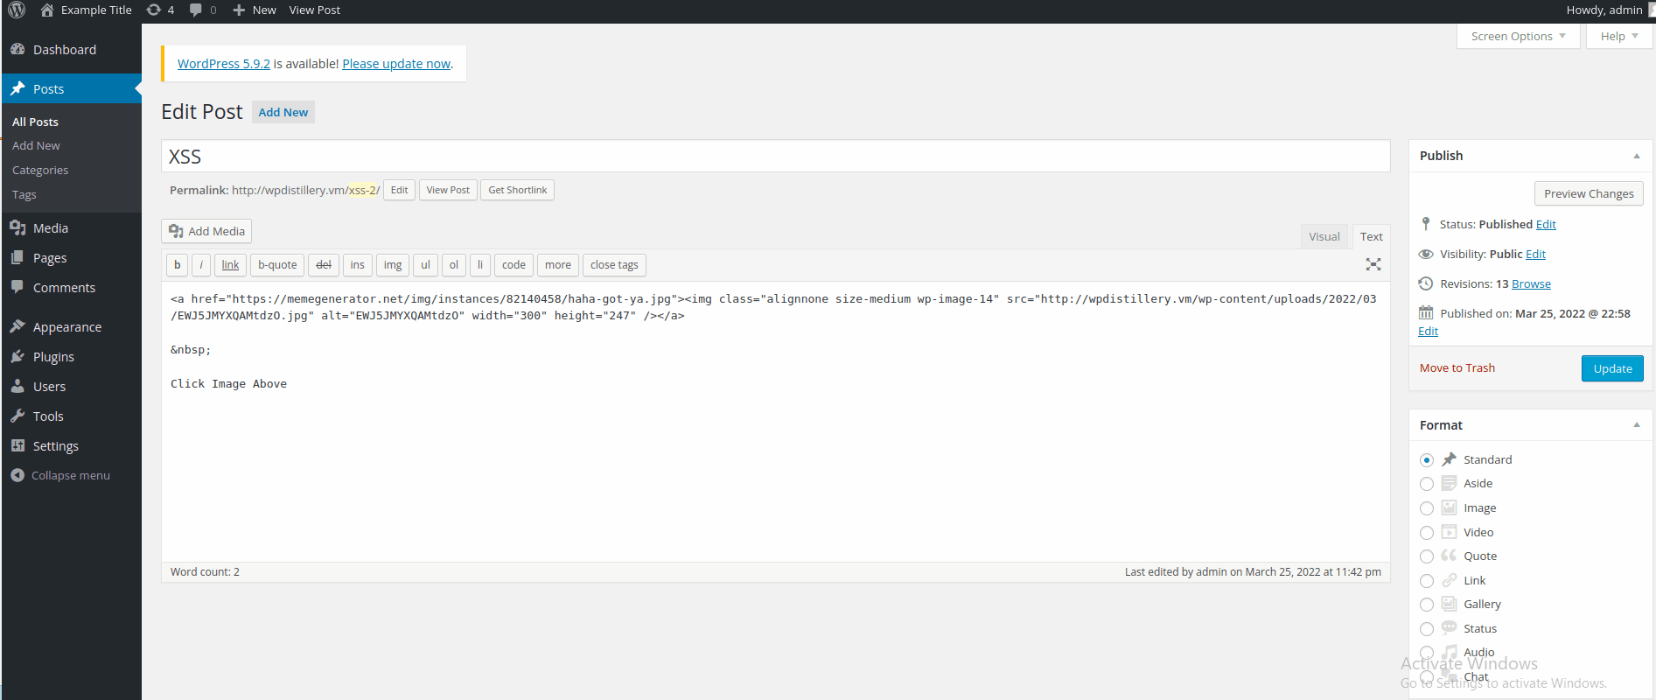Image resolution: width=1656 pixels, height=700 pixels.
Task: Click the ul quicktag button
Action: 425,265
